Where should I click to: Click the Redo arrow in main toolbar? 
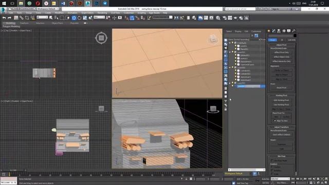pos(9,18)
